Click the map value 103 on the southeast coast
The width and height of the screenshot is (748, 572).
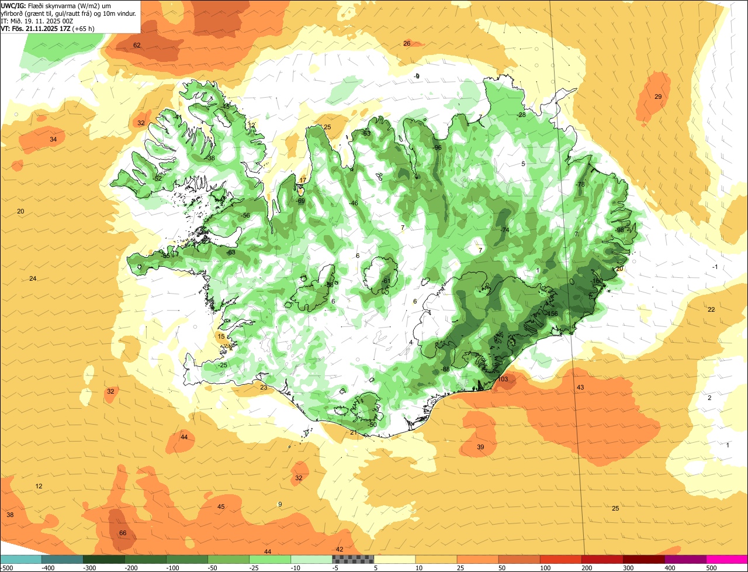[503, 379]
